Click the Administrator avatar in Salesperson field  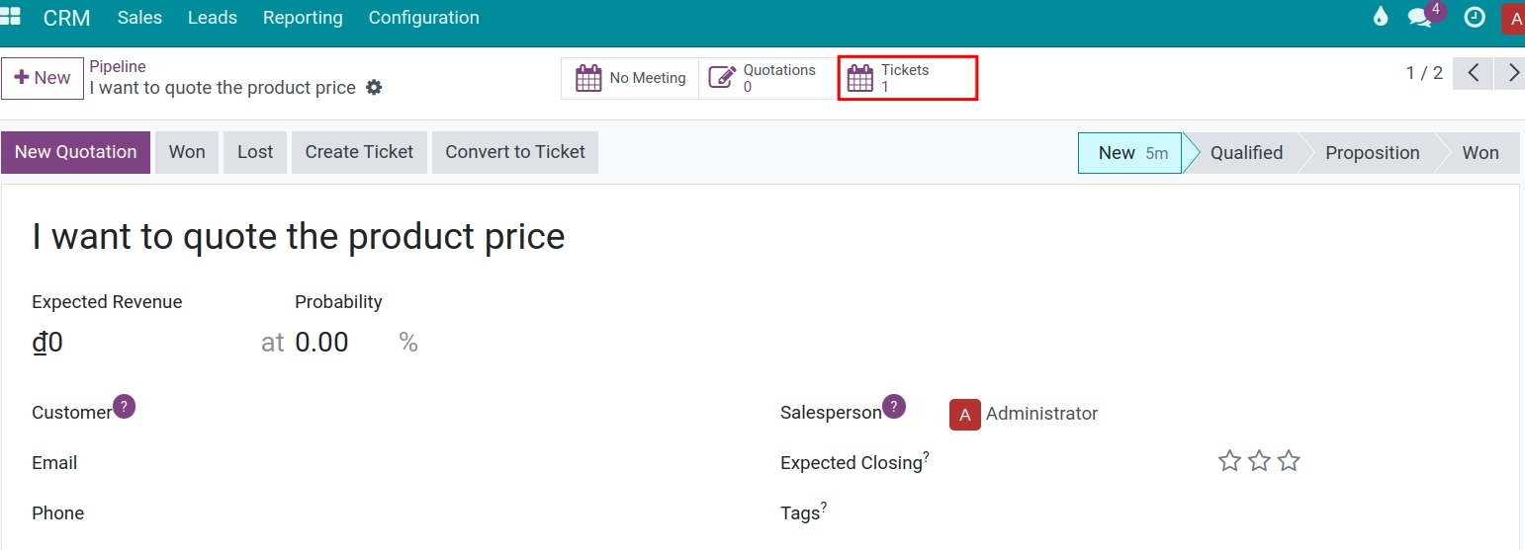964,415
